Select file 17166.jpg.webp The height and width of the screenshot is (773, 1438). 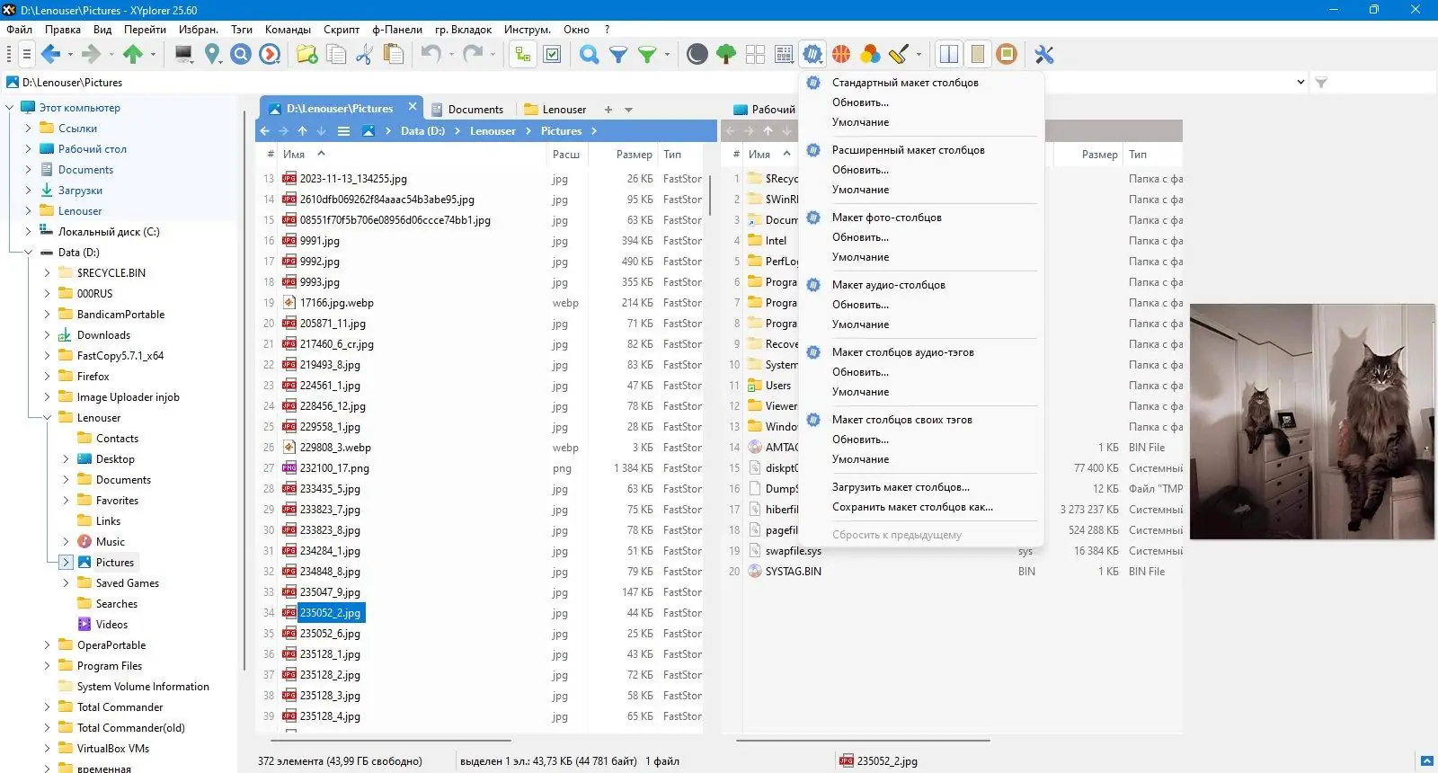tap(336, 303)
